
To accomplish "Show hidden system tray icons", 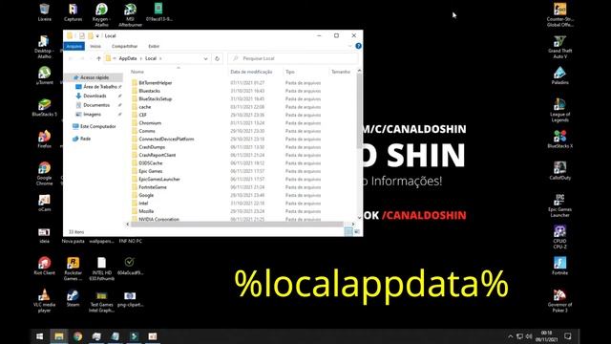I will [x=511, y=336].
